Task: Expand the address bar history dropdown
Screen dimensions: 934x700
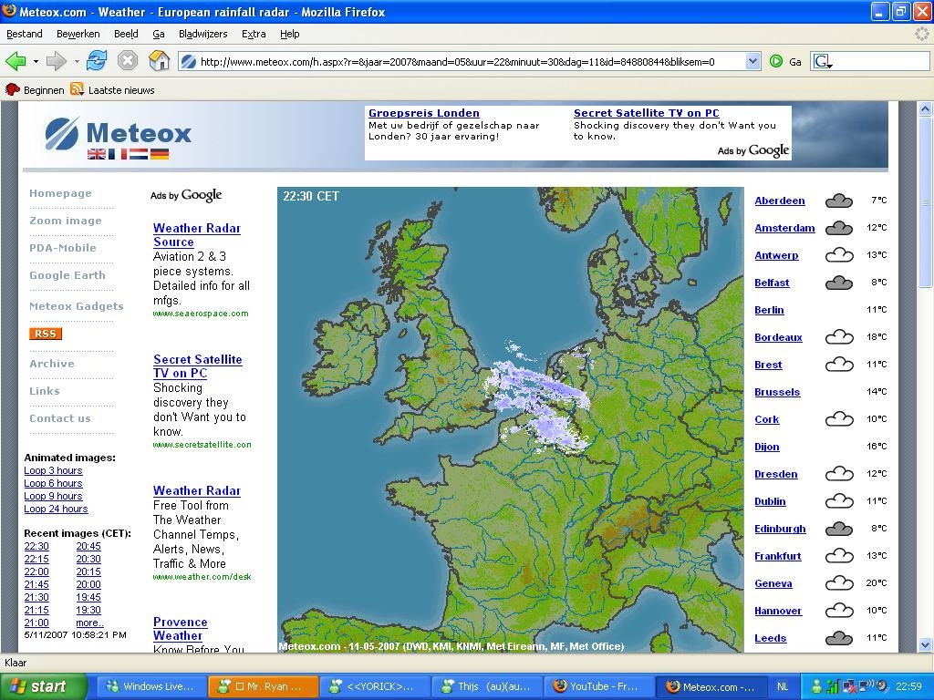Action: (752, 61)
